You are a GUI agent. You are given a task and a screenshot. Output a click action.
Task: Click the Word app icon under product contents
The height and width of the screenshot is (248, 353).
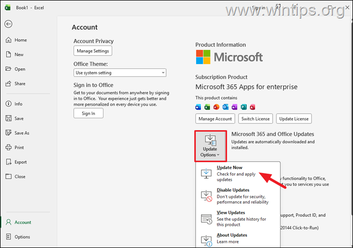coord(198,107)
